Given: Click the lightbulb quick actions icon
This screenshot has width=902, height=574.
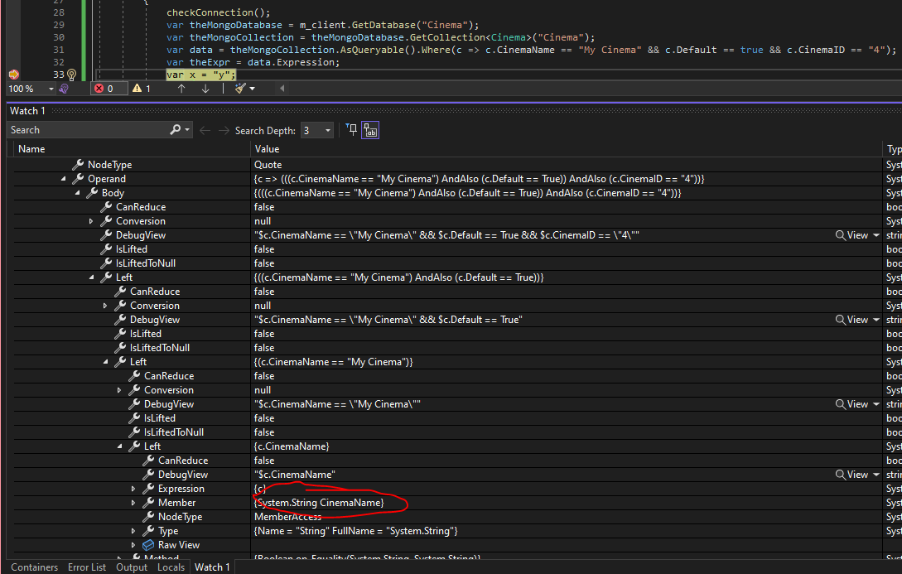Looking at the screenshot, I should coord(71,75).
